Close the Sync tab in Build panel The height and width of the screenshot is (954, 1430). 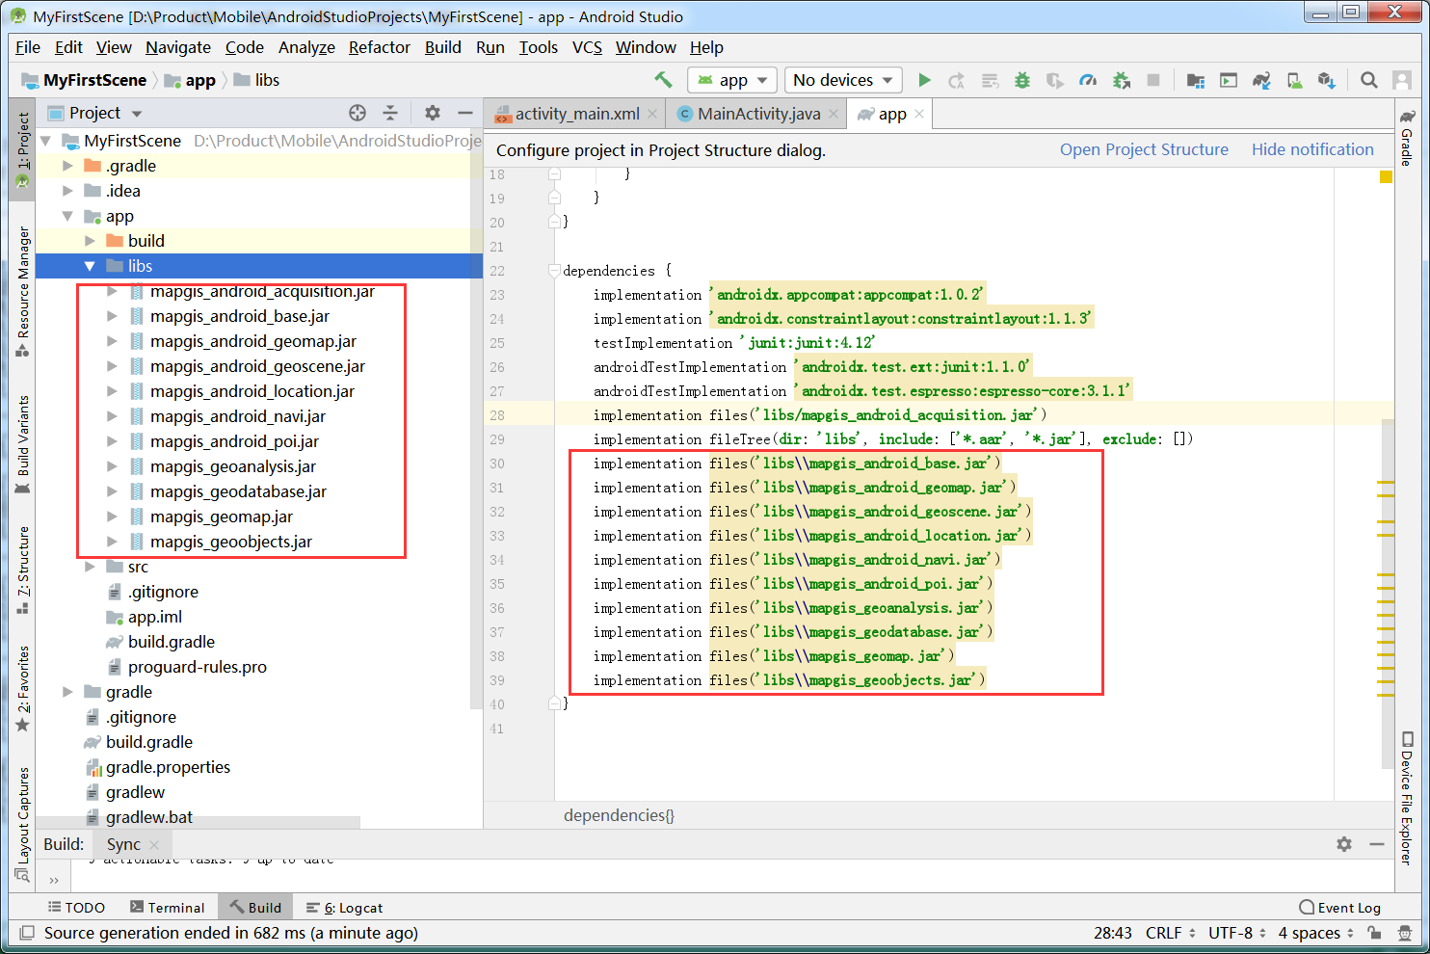click(154, 845)
